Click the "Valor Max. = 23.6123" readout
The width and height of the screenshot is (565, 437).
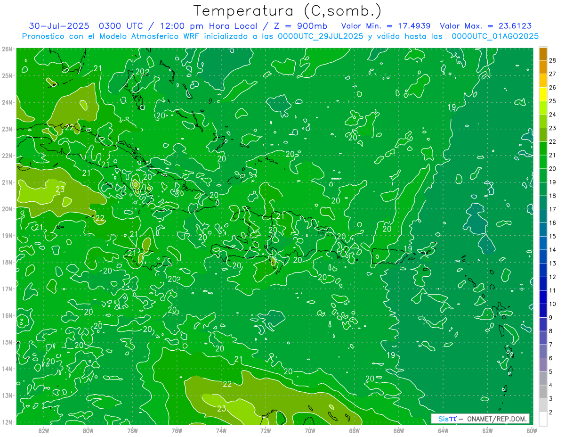tap(486, 26)
